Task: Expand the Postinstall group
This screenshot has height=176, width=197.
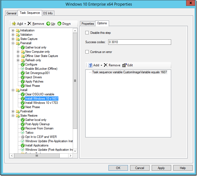Action: (13, 111)
